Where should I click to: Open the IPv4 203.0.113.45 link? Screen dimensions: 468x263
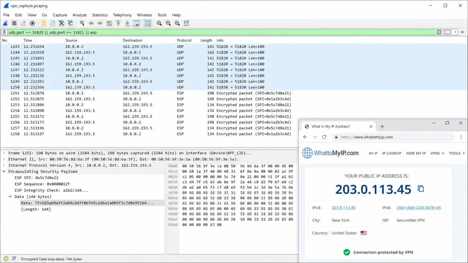(344, 208)
